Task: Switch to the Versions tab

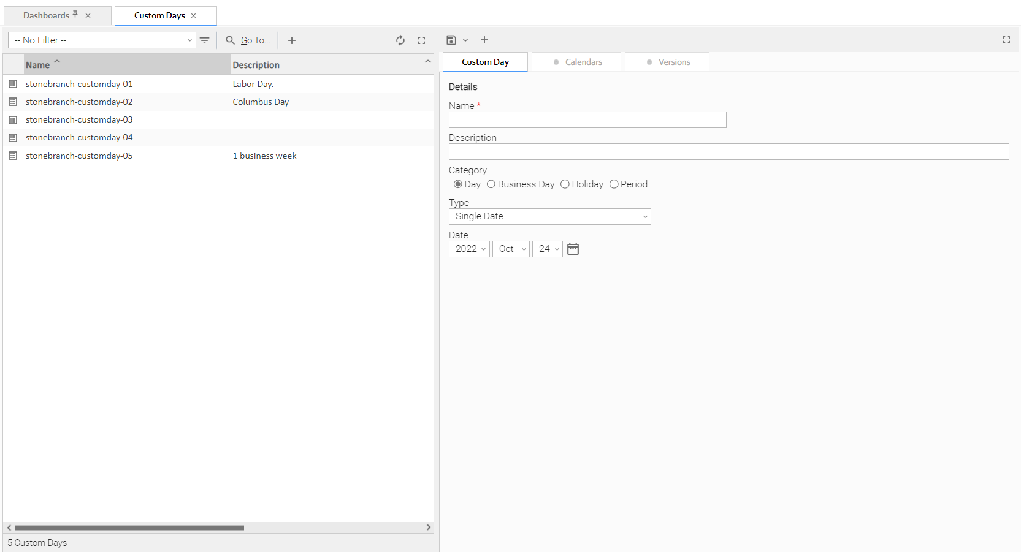Action: pyautogui.click(x=668, y=62)
